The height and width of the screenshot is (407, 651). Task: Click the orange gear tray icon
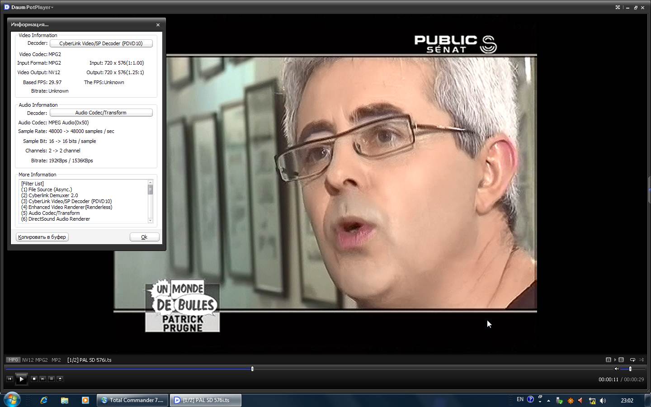tap(571, 401)
